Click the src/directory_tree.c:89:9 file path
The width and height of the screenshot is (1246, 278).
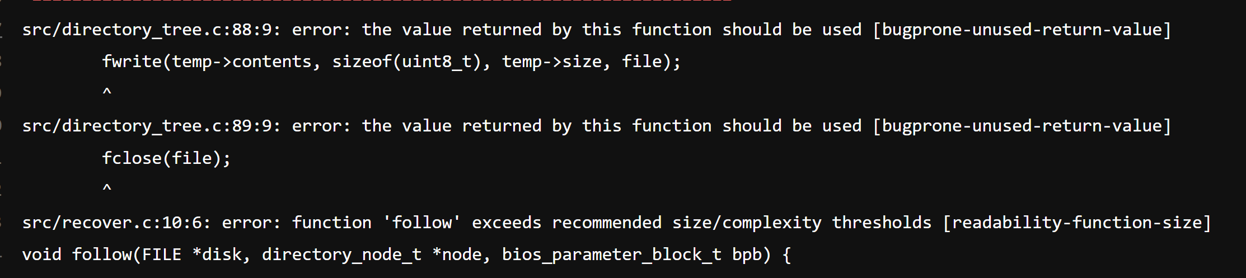(151, 126)
